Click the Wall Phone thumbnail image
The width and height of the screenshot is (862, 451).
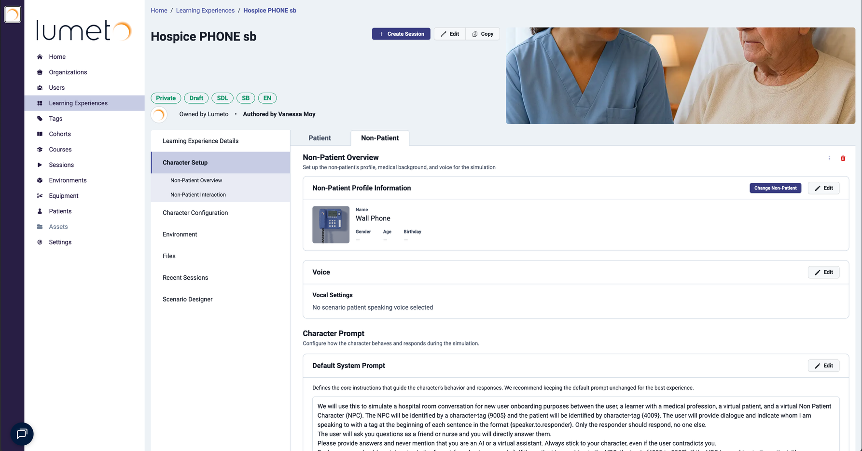pyautogui.click(x=331, y=225)
